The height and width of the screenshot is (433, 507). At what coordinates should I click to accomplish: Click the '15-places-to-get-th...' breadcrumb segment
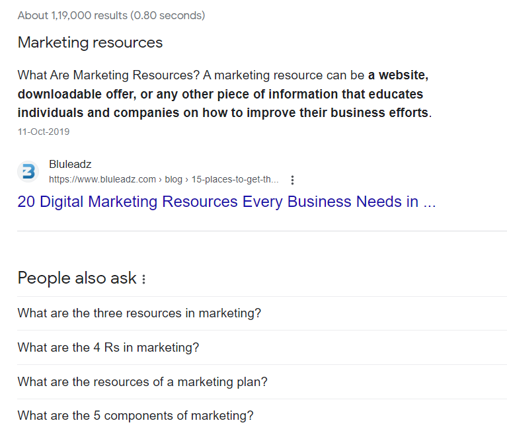point(235,179)
